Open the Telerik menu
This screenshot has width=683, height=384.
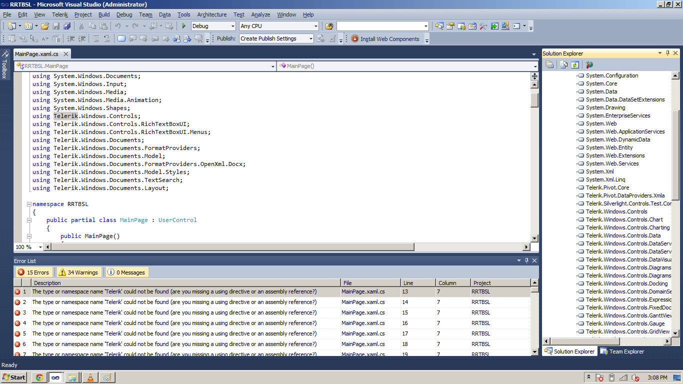pyautogui.click(x=60, y=14)
